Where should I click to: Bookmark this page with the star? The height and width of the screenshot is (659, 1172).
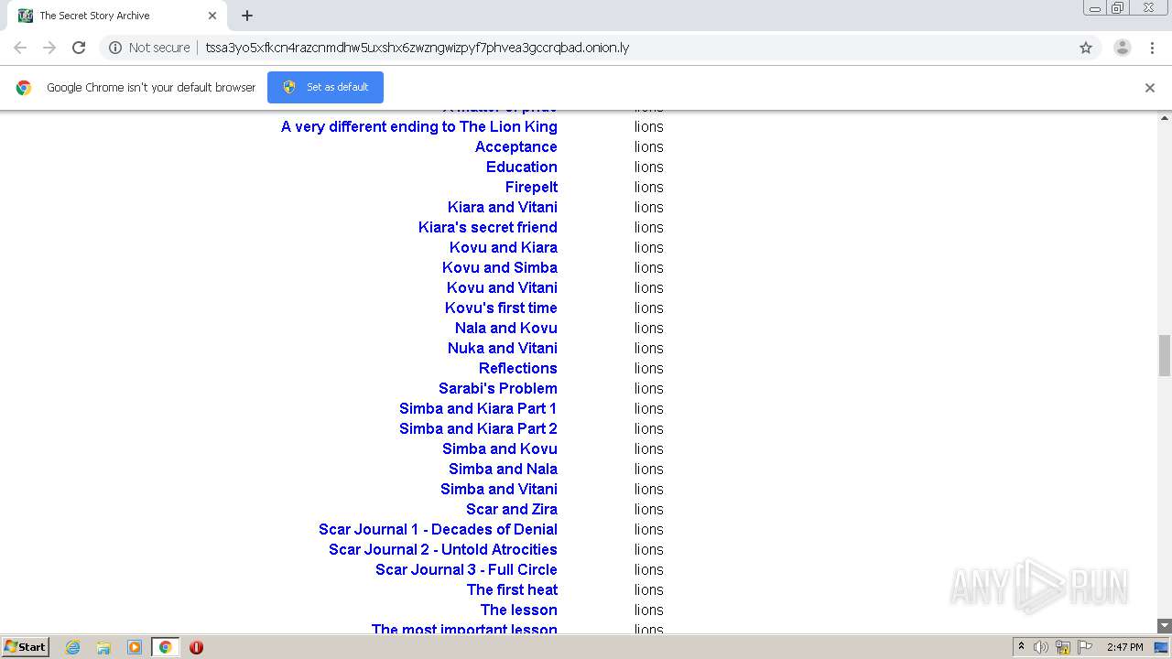pyautogui.click(x=1086, y=48)
